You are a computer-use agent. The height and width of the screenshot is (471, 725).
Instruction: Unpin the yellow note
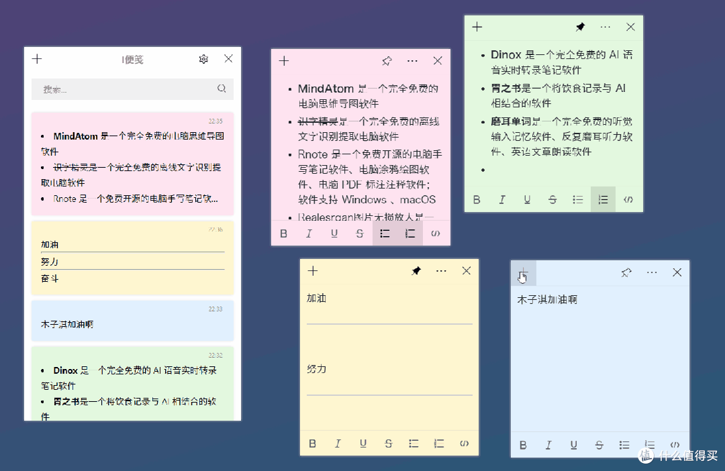click(416, 271)
